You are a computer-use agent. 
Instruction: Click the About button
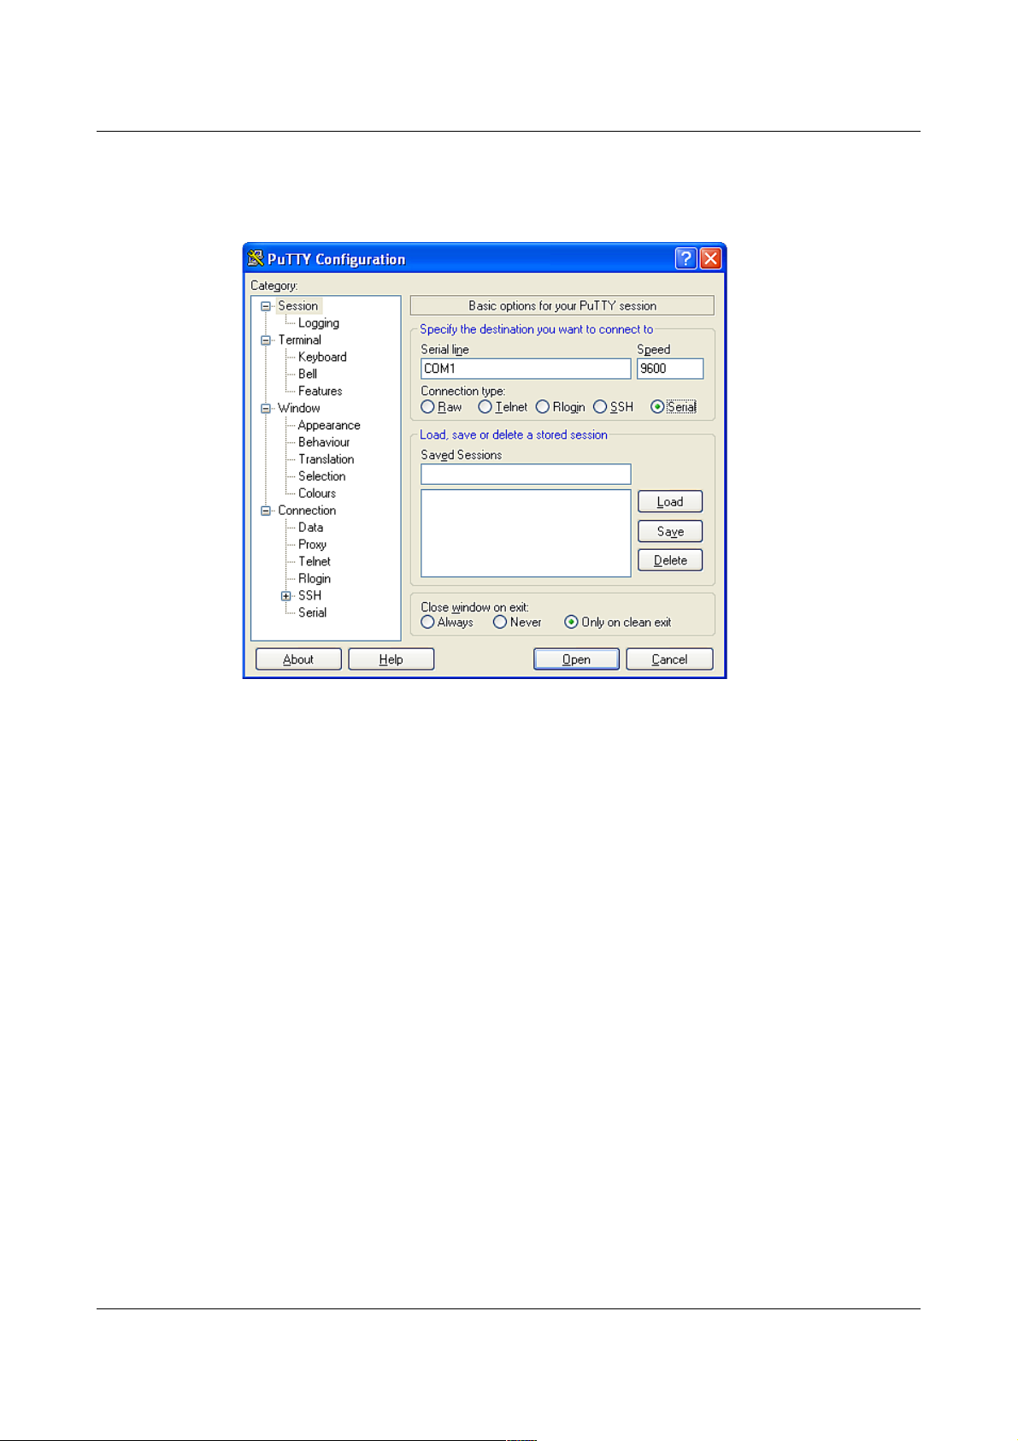(298, 659)
